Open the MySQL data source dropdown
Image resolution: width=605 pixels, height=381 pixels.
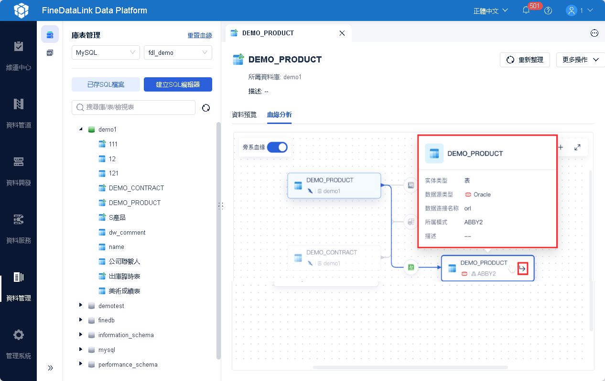click(x=106, y=52)
